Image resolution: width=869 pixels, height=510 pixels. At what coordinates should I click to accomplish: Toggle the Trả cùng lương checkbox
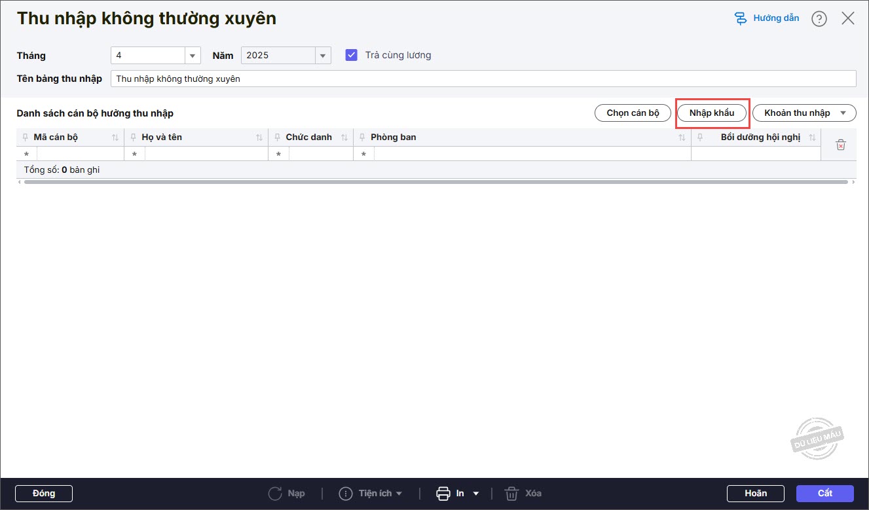[352, 55]
